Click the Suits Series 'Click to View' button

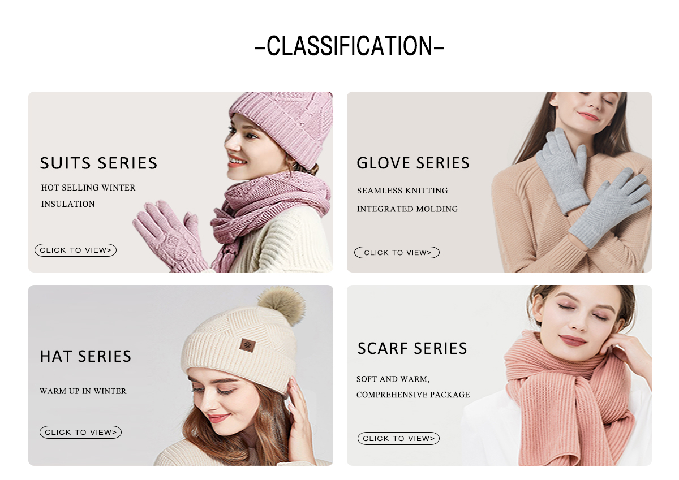point(75,250)
